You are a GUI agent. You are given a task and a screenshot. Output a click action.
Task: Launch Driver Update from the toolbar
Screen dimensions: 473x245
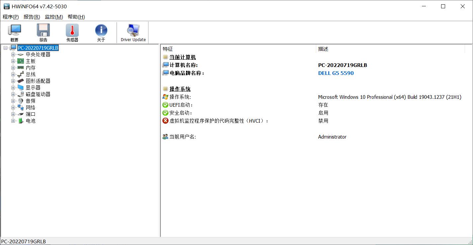point(133,32)
